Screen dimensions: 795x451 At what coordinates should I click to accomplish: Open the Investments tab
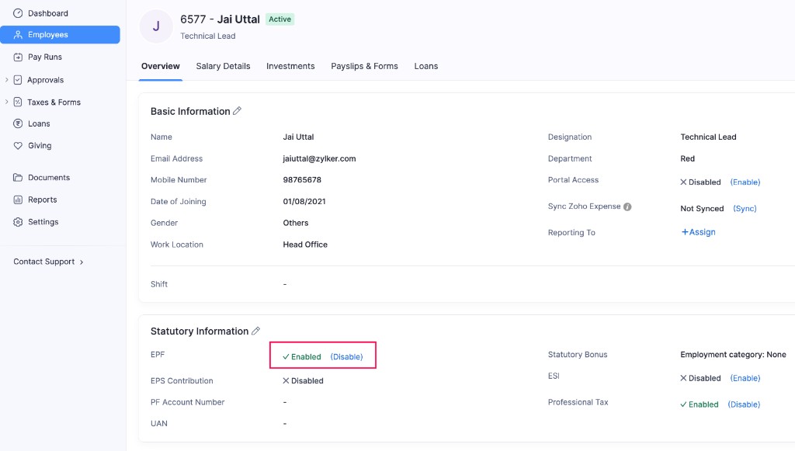click(290, 67)
